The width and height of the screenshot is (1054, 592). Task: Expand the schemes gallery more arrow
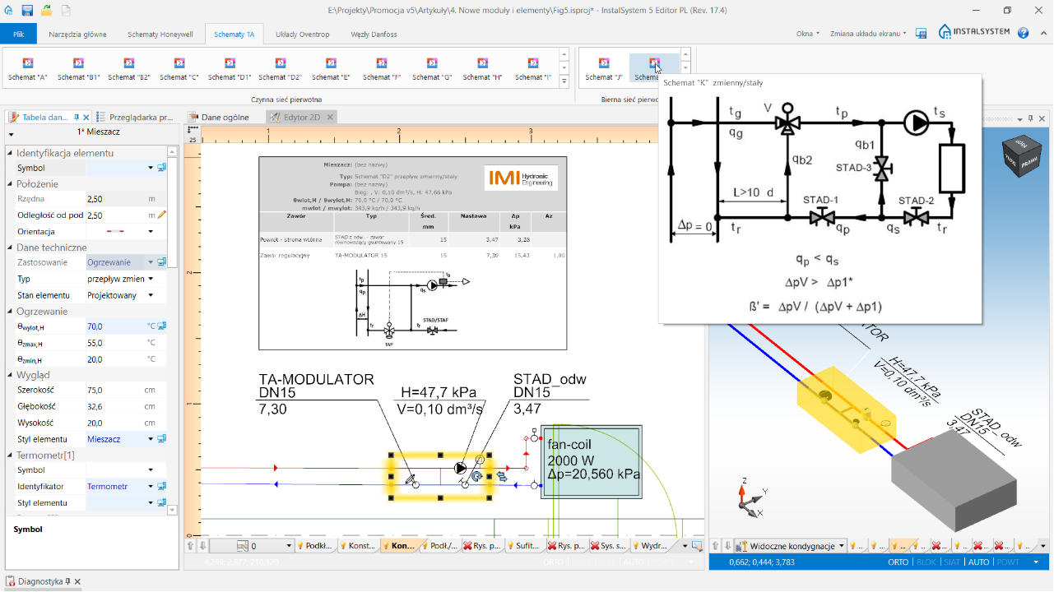tap(564, 81)
